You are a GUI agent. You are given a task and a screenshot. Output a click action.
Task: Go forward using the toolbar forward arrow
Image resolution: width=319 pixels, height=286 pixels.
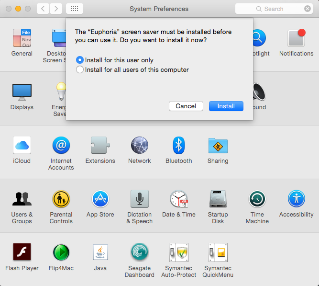pos(56,9)
